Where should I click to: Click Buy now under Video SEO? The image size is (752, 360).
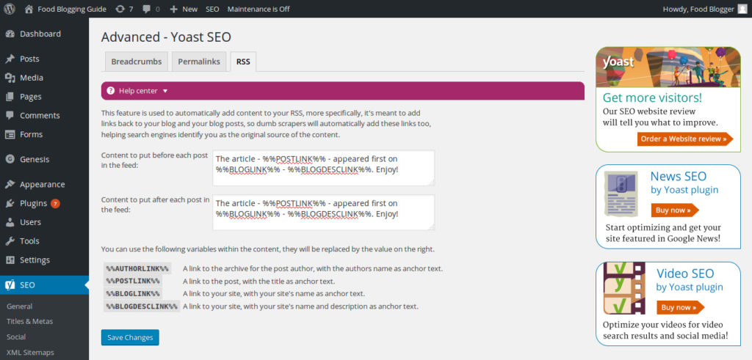click(680, 307)
